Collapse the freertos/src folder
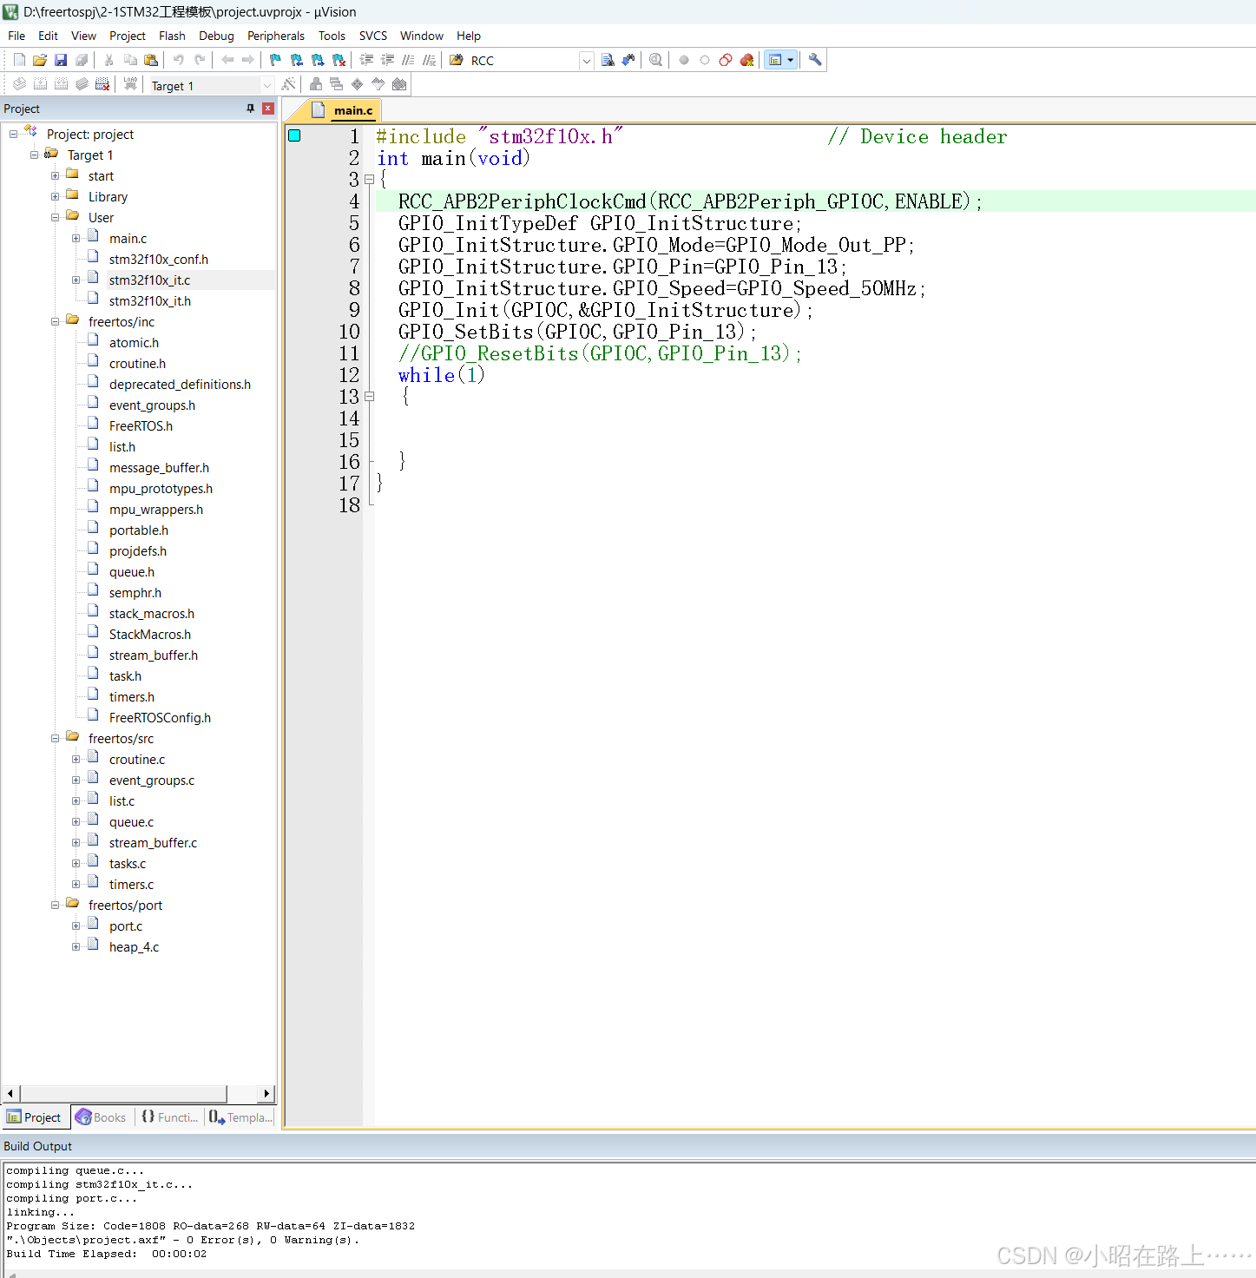 pos(55,739)
